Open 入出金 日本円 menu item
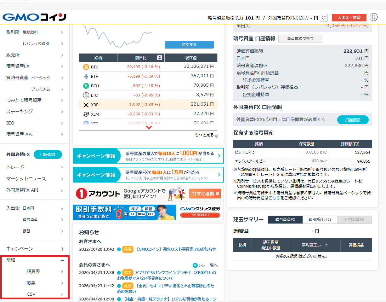Image resolution: width=386 pixels, height=302 pixels. (x=35, y=208)
